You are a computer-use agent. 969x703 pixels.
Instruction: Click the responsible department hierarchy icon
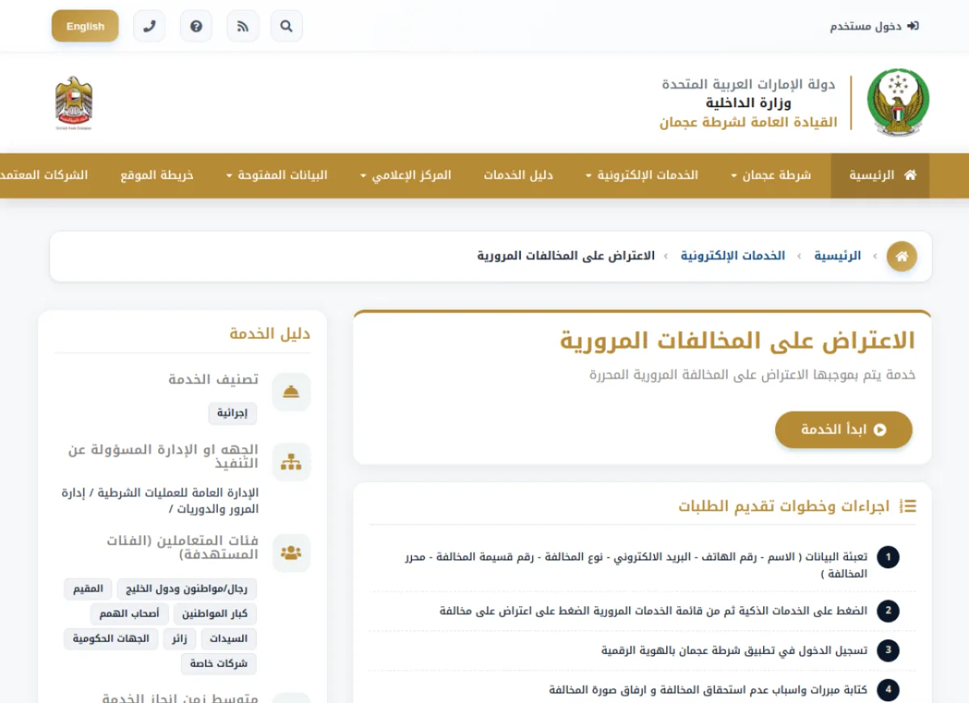tap(291, 462)
